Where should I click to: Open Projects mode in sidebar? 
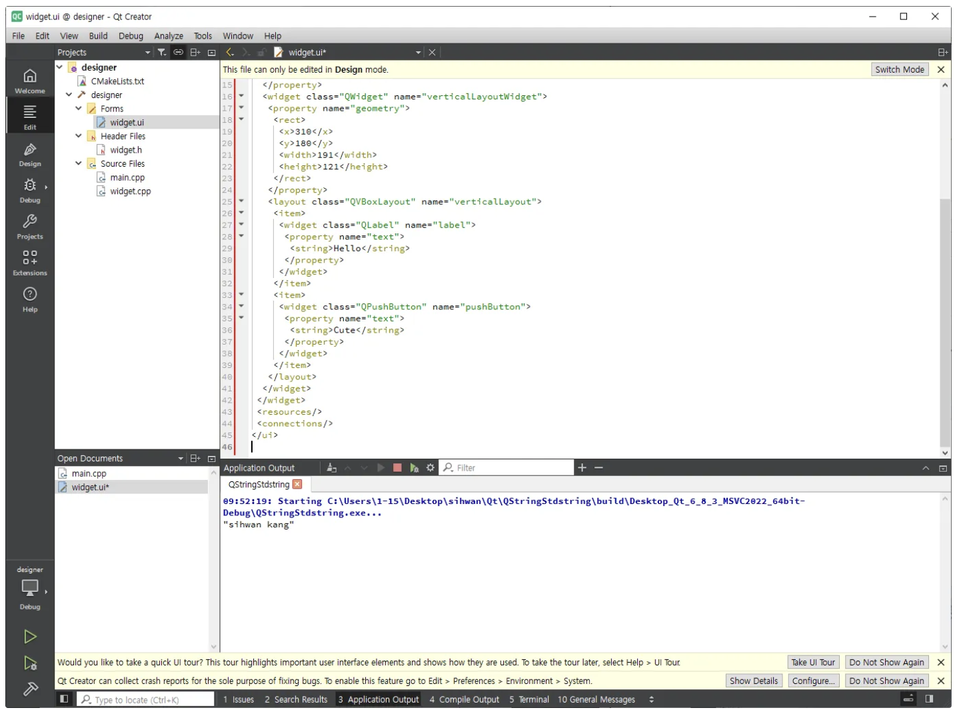pyautogui.click(x=30, y=227)
